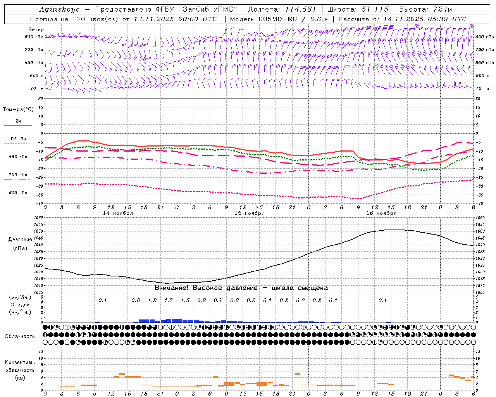The image size is (496, 397).
Task: Click the Рассчитано: 14.11.2025 05:39 UTC text
Action: 402,19
